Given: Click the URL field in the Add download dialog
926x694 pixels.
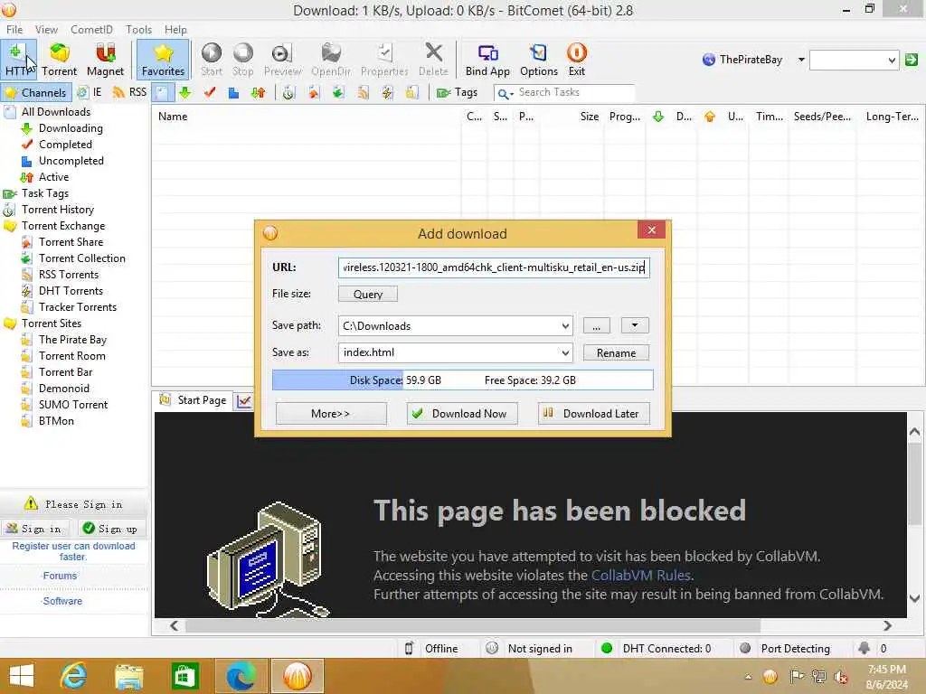Looking at the screenshot, I should tap(494, 267).
